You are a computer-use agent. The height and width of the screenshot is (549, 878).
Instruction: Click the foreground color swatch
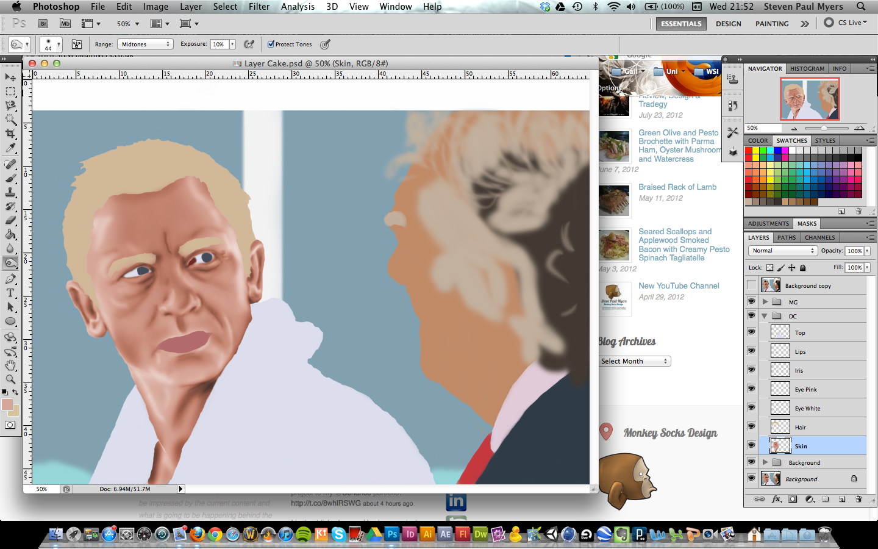click(7, 405)
